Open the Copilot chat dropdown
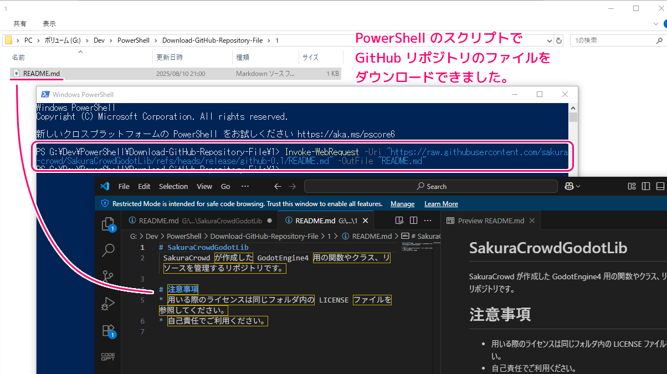The height and width of the screenshot is (374, 667). [572, 187]
